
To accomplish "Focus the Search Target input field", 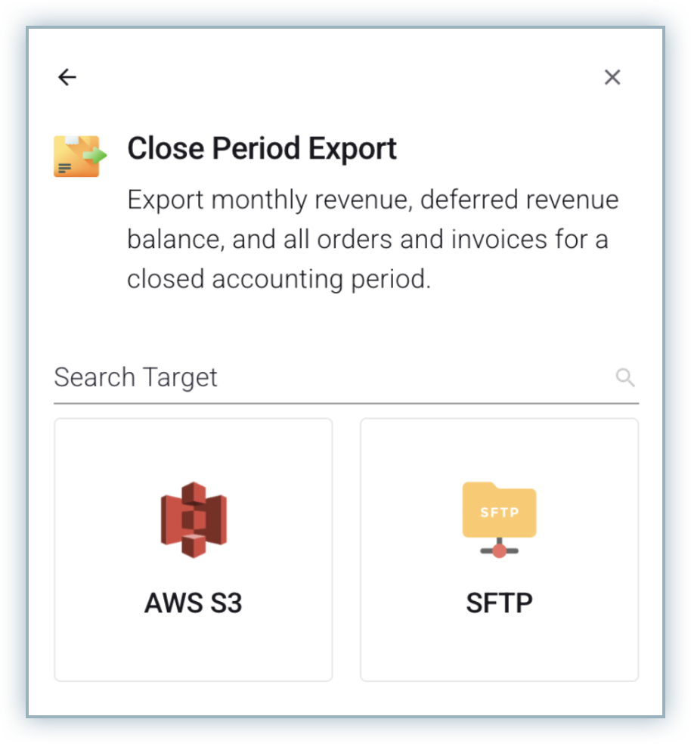I will tap(333, 377).
